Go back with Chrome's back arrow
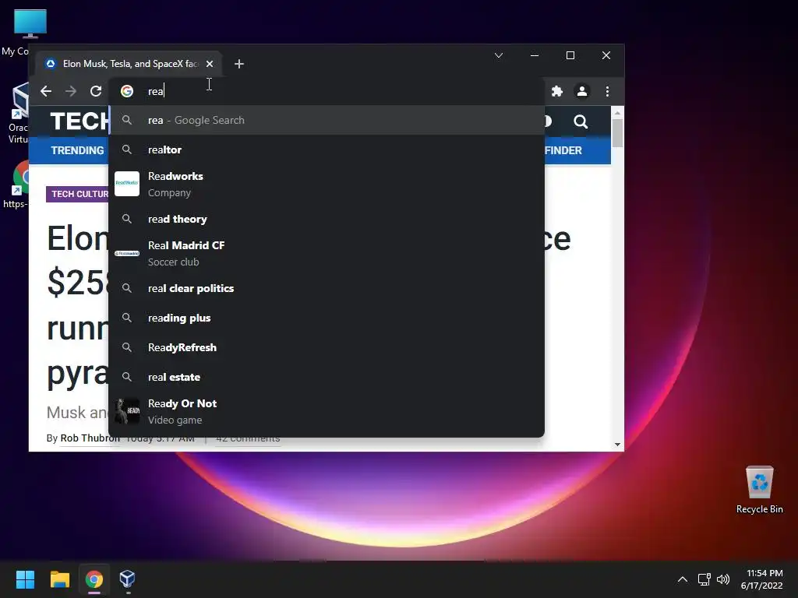 coord(46,91)
